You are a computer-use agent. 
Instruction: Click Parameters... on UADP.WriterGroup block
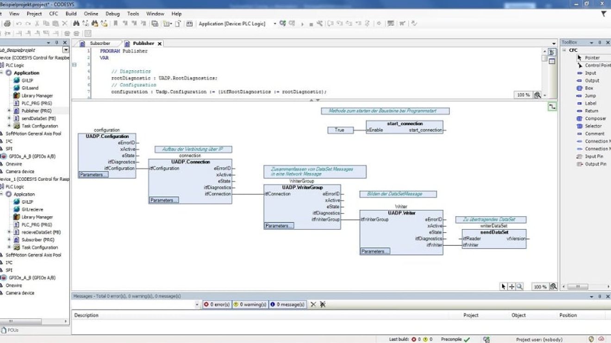[279, 226]
